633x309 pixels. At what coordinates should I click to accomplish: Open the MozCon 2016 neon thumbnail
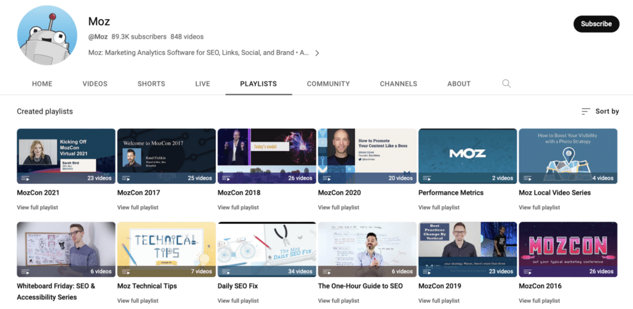[x=568, y=249]
